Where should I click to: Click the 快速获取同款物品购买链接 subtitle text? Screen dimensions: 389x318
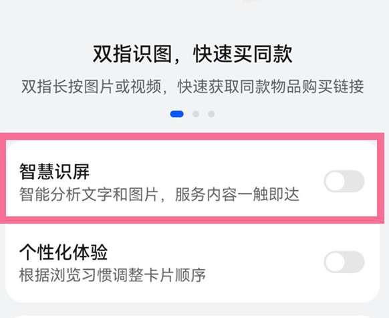coord(271,87)
